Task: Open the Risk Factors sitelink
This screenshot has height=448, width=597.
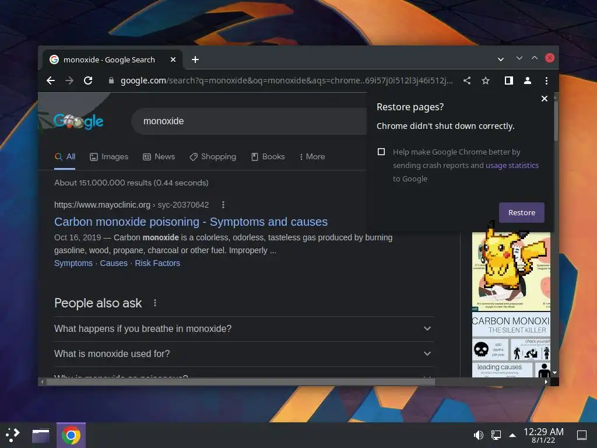Action: click(157, 263)
